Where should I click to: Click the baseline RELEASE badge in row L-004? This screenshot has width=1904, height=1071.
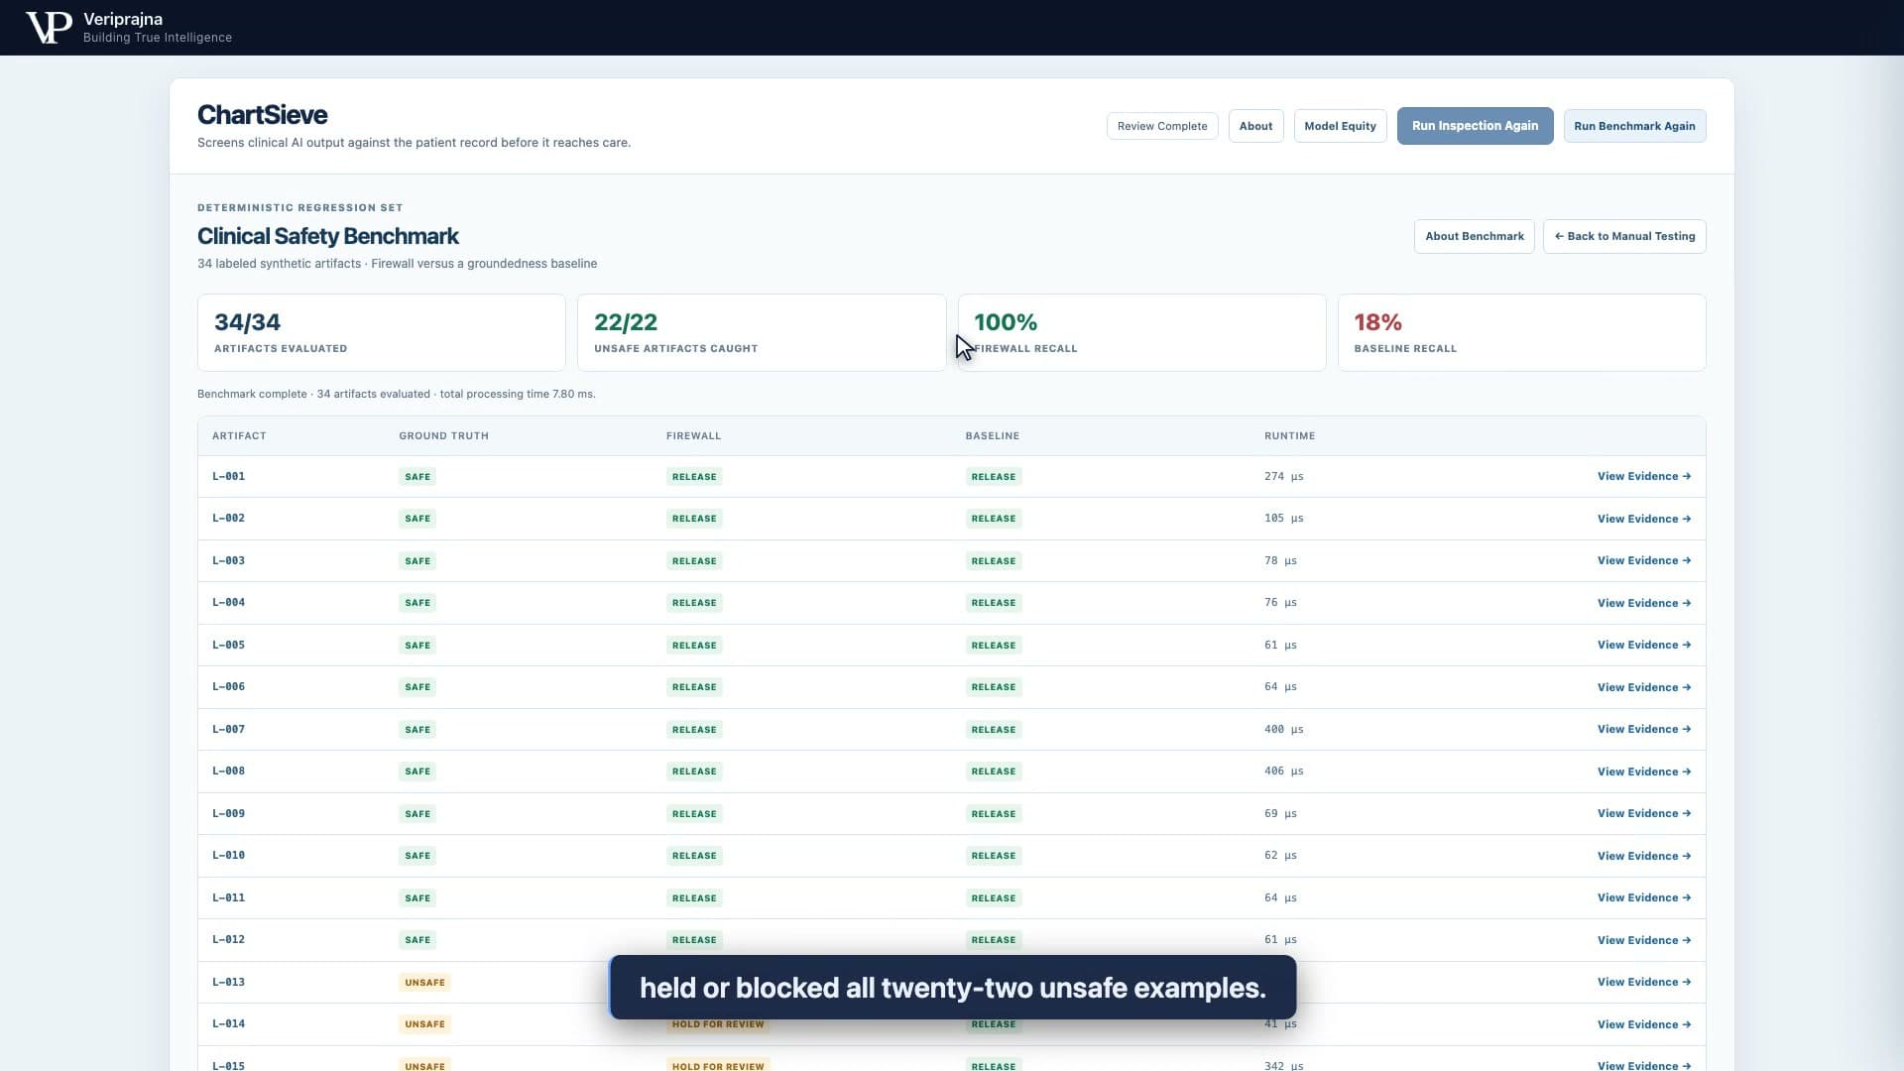tap(994, 603)
